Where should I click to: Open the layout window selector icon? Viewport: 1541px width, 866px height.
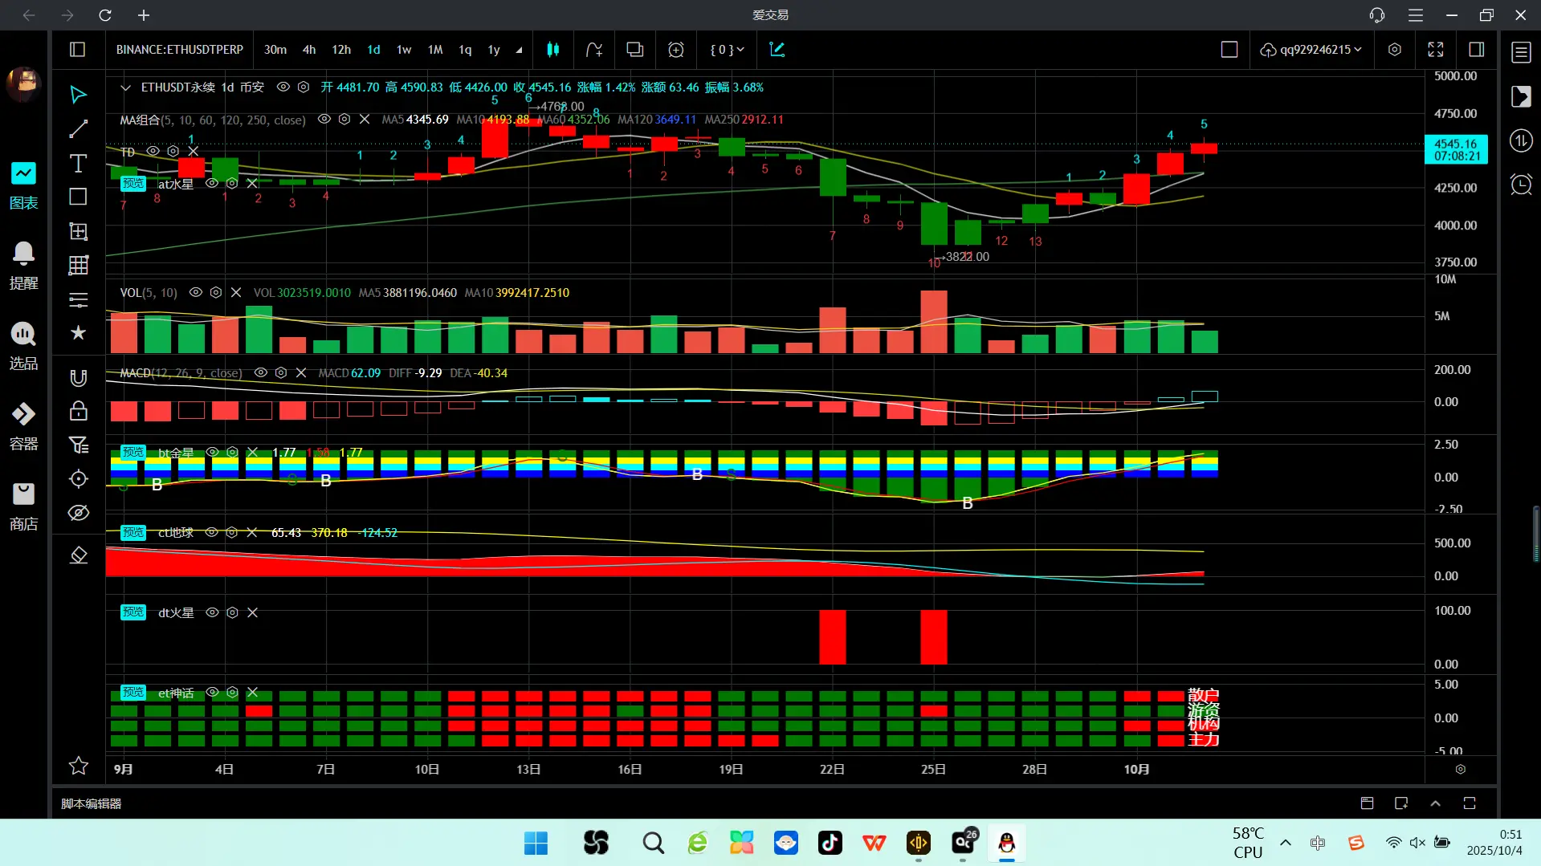tap(635, 50)
